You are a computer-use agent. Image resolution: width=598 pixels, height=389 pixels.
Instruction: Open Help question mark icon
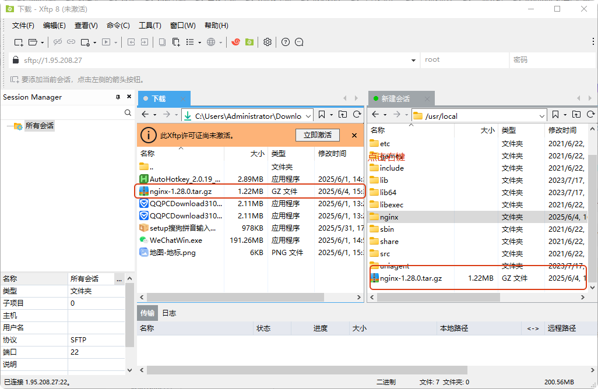tap(285, 42)
